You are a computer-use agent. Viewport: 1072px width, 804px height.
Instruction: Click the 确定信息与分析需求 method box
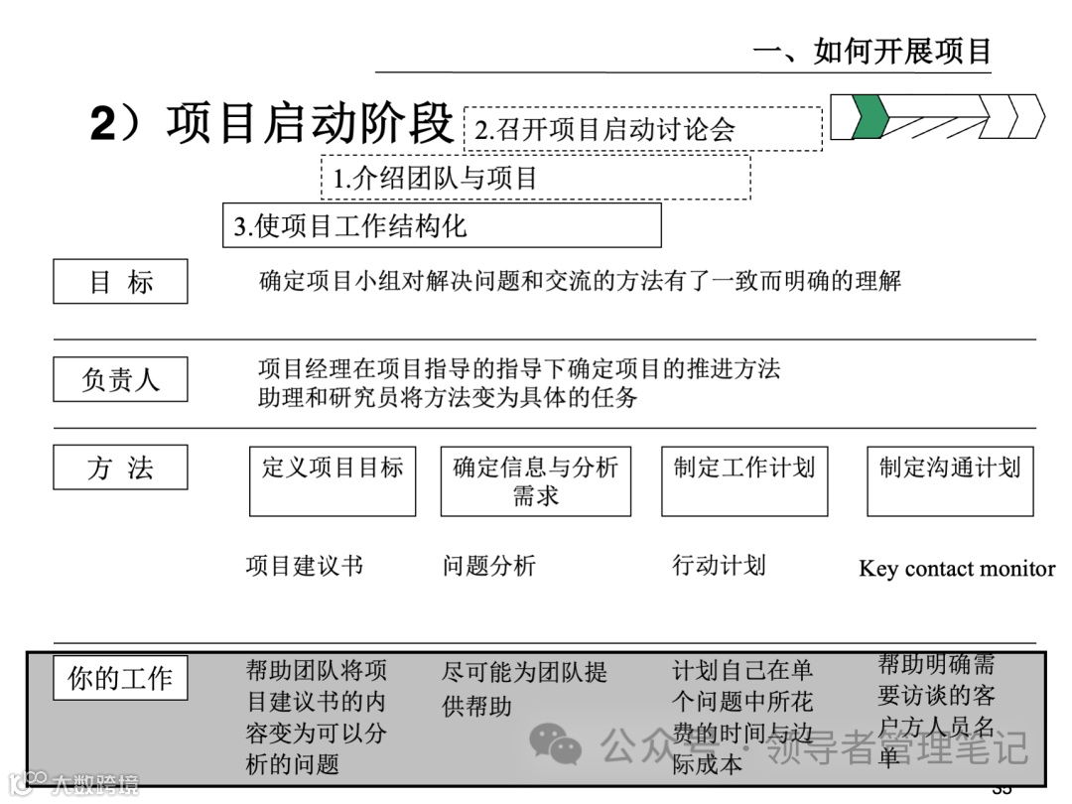click(535, 481)
